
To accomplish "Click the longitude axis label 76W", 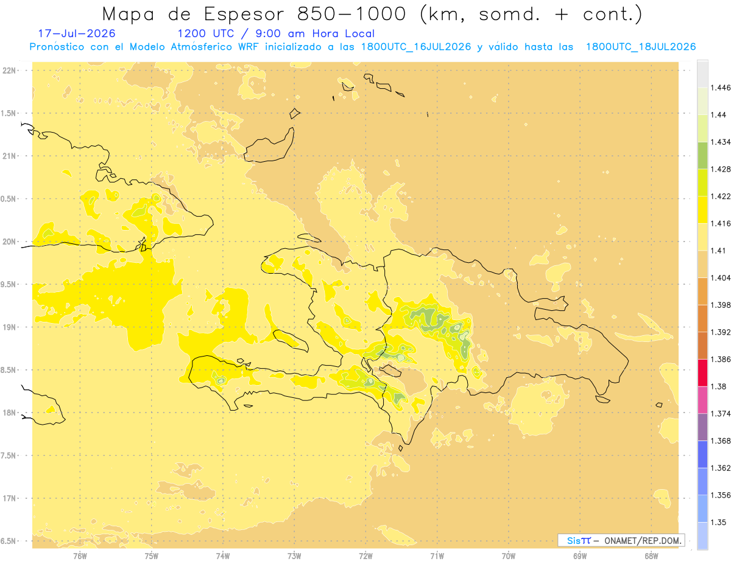I will pyautogui.click(x=80, y=556).
